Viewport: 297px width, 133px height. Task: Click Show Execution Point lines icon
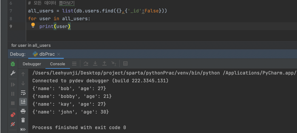coord(74,64)
